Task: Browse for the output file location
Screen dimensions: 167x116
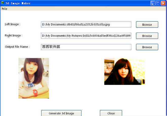Action: click(147, 47)
